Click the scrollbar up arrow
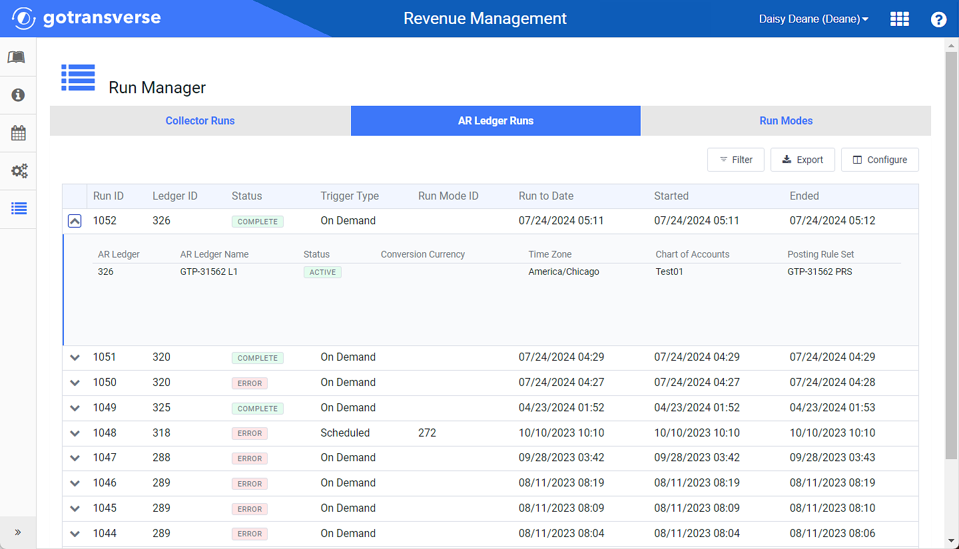 (x=952, y=45)
